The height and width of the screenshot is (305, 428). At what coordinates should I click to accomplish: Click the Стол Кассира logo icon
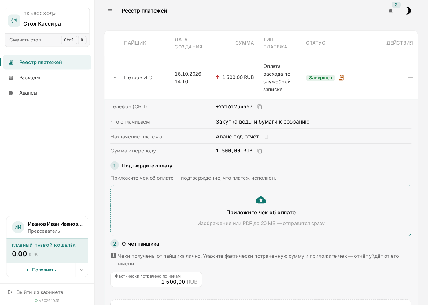pos(14,20)
